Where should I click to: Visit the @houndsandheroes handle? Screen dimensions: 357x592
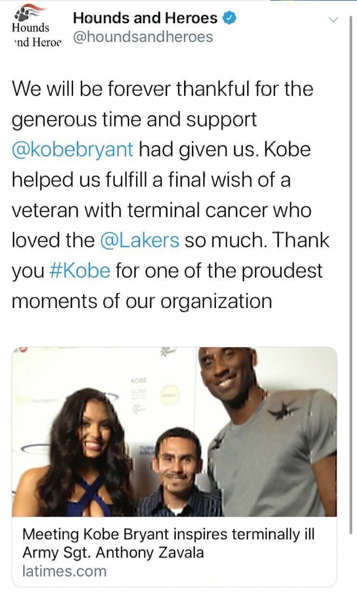pyautogui.click(x=143, y=37)
